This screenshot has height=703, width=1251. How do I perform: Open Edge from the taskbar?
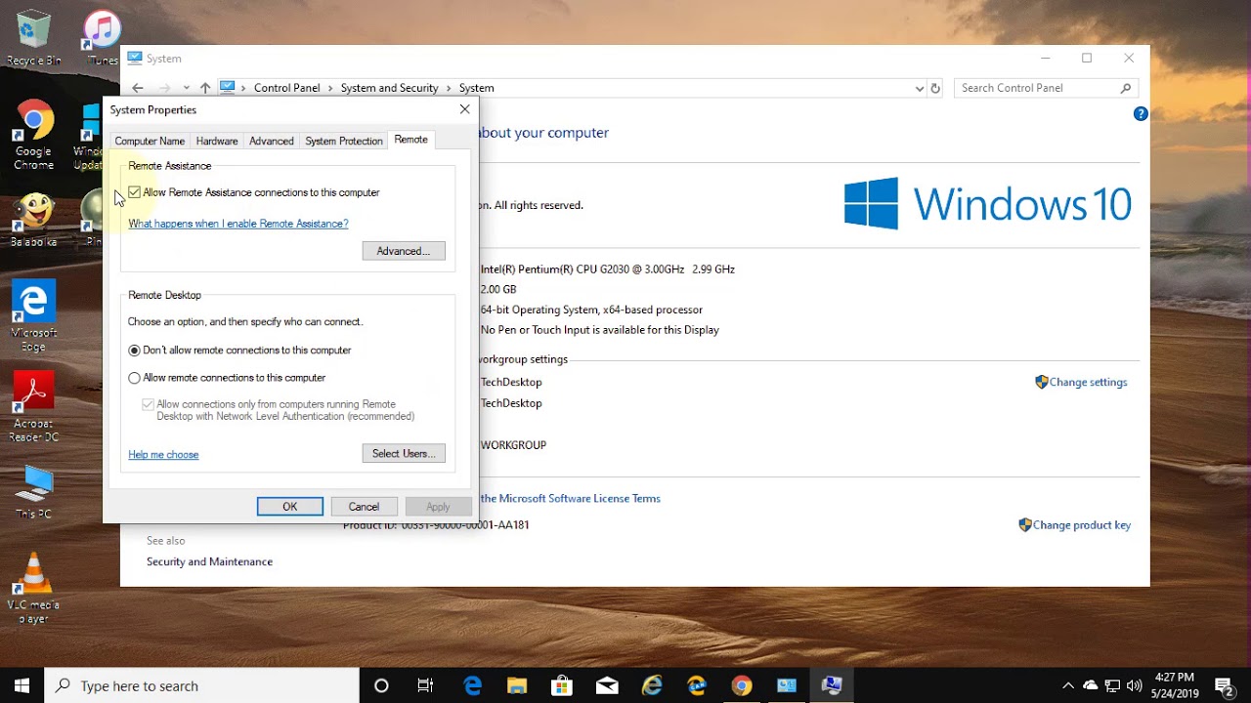tap(472, 685)
